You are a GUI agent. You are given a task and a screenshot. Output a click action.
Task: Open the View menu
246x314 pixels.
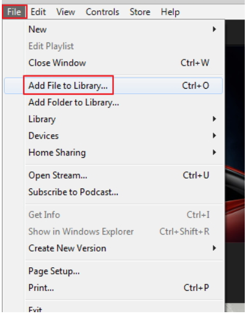(65, 12)
